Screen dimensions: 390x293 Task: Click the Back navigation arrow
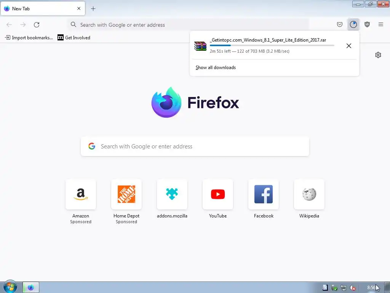tap(9, 25)
